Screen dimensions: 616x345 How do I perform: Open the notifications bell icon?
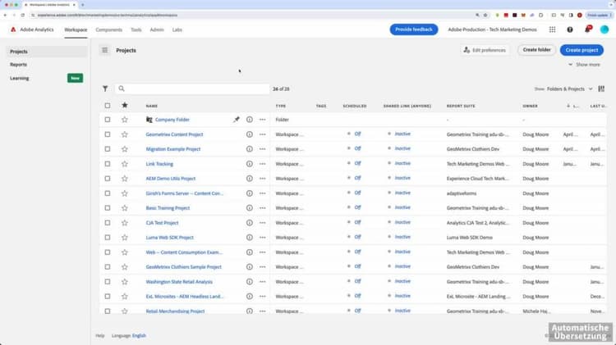pos(588,30)
